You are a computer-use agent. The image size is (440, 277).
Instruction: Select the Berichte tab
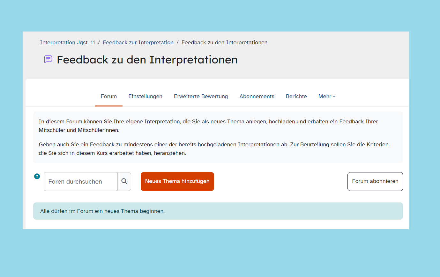tap(296, 96)
